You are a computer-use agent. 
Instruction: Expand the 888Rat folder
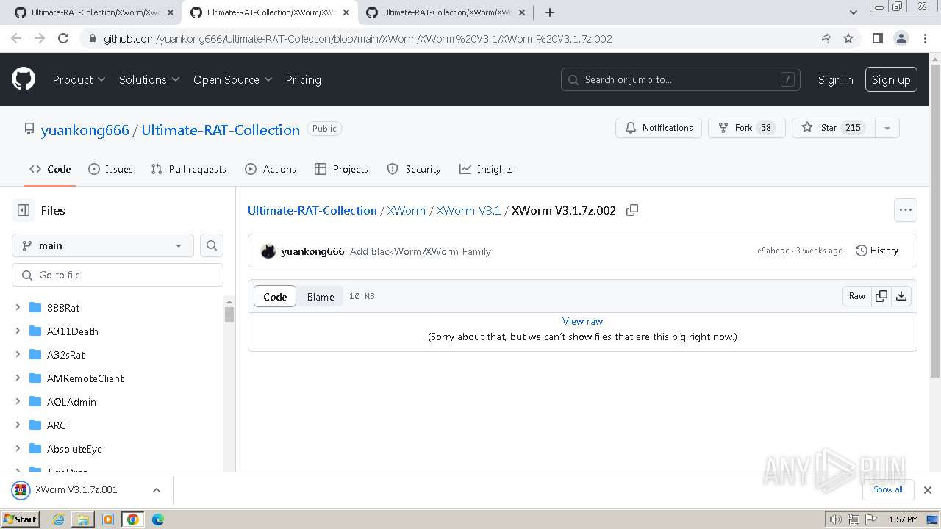tap(18, 308)
